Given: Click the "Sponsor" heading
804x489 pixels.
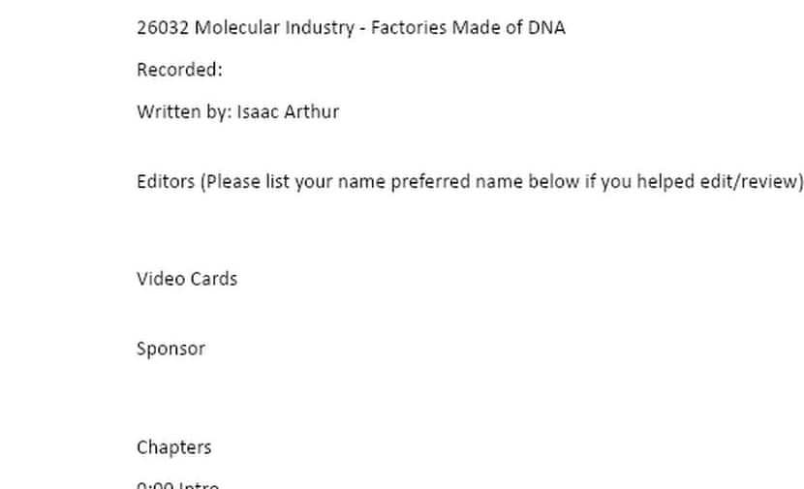Looking at the screenshot, I should pos(170,349).
